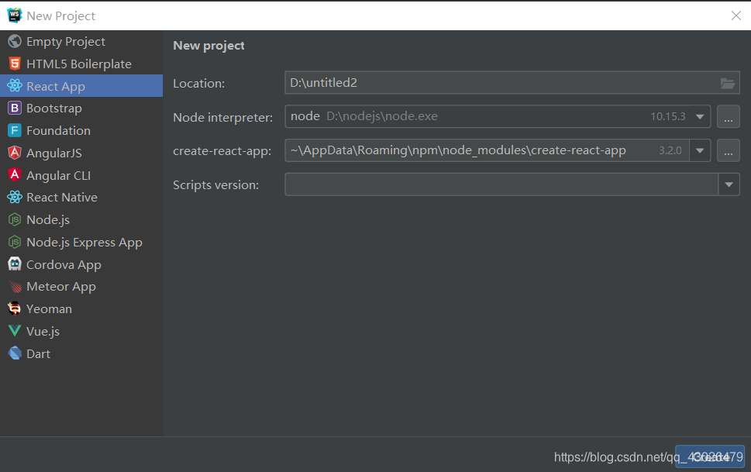Choose the HTML5 Boilerplate icon

pyautogui.click(x=15, y=64)
